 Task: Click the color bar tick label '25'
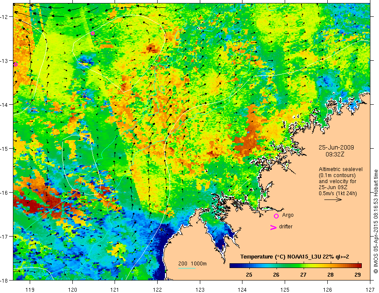point(249,274)
